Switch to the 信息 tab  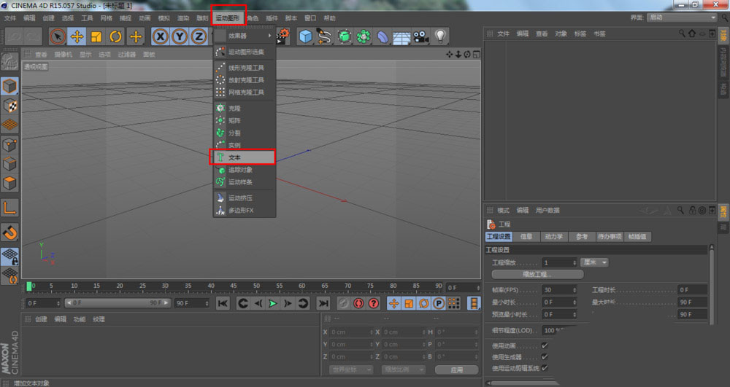pos(526,236)
